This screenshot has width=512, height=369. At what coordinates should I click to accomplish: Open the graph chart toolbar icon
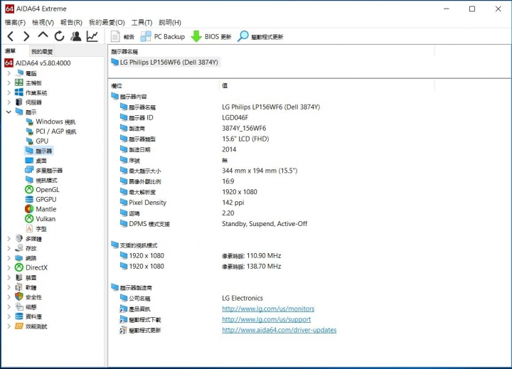92,36
